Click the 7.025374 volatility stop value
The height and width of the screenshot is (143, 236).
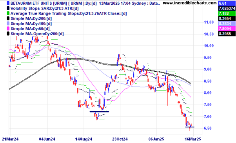[x=227, y=8]
